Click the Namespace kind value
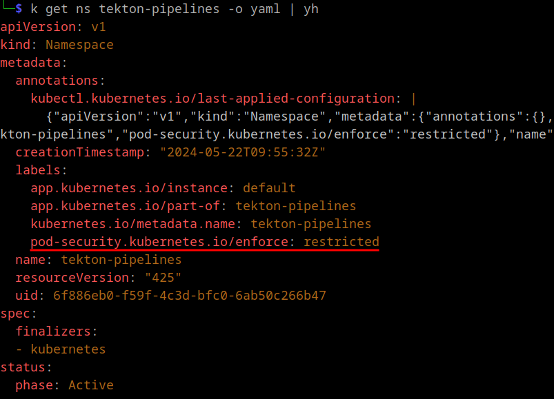 tap(79, 45)
